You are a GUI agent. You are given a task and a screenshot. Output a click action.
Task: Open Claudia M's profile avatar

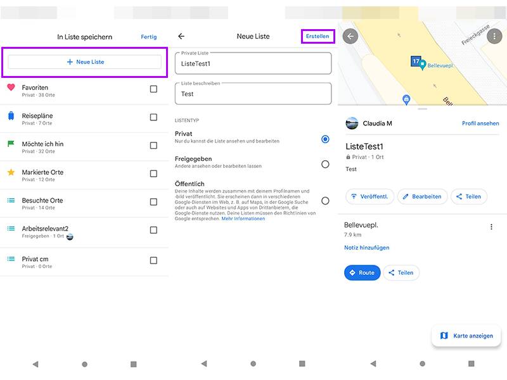[353, 123]
